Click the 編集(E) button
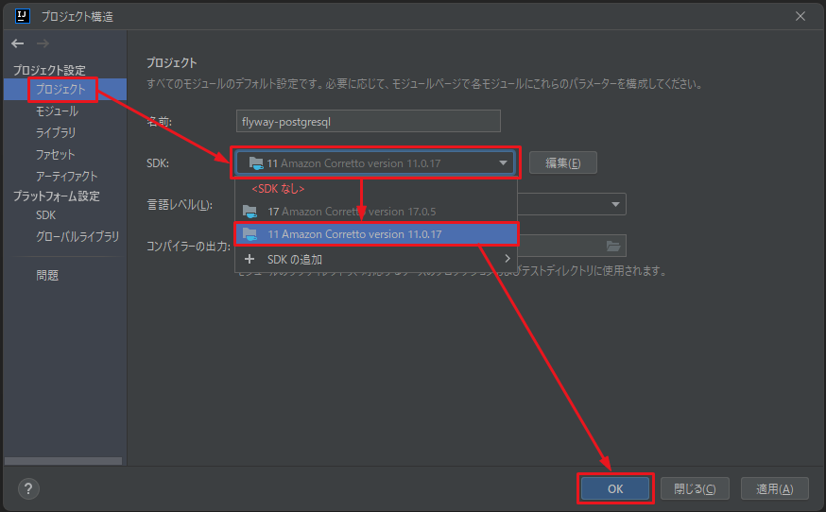This screenshot has width=826, height=512. [x=562, y=163]
